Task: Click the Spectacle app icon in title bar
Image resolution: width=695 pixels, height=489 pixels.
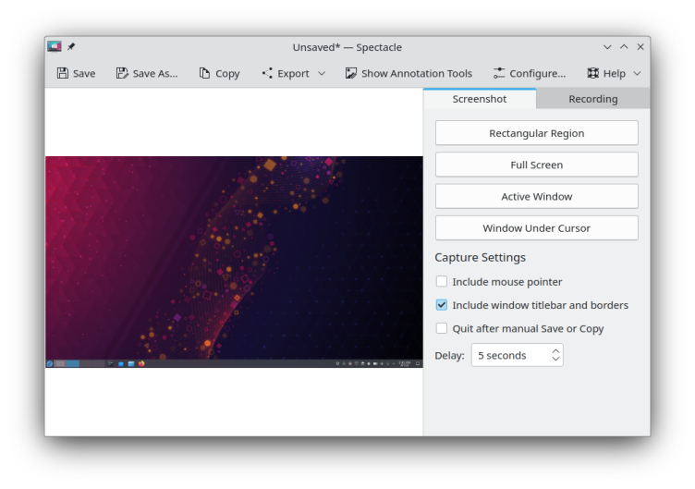Action: [x=55, y=47]
